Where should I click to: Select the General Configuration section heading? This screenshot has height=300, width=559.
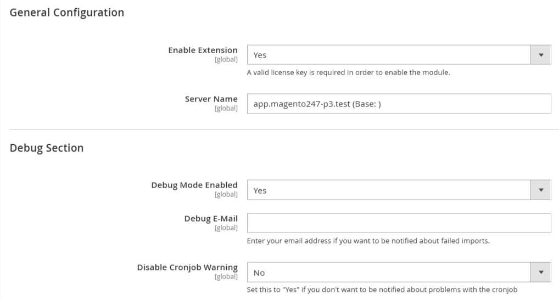[x=66, y=13]
